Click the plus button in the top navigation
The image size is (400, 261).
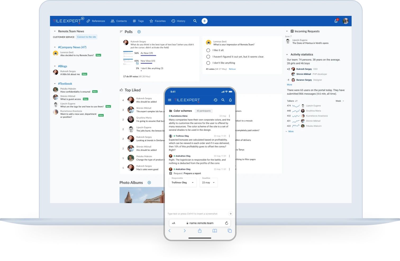[x=204, y=21]
